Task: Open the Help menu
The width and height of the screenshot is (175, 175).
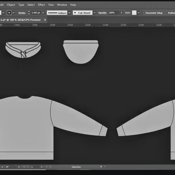Action: [x=73, y=5]
